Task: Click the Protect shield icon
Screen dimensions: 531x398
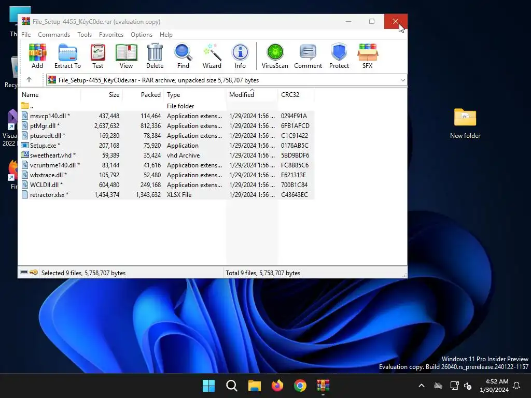Action: (x=339, y=56)
